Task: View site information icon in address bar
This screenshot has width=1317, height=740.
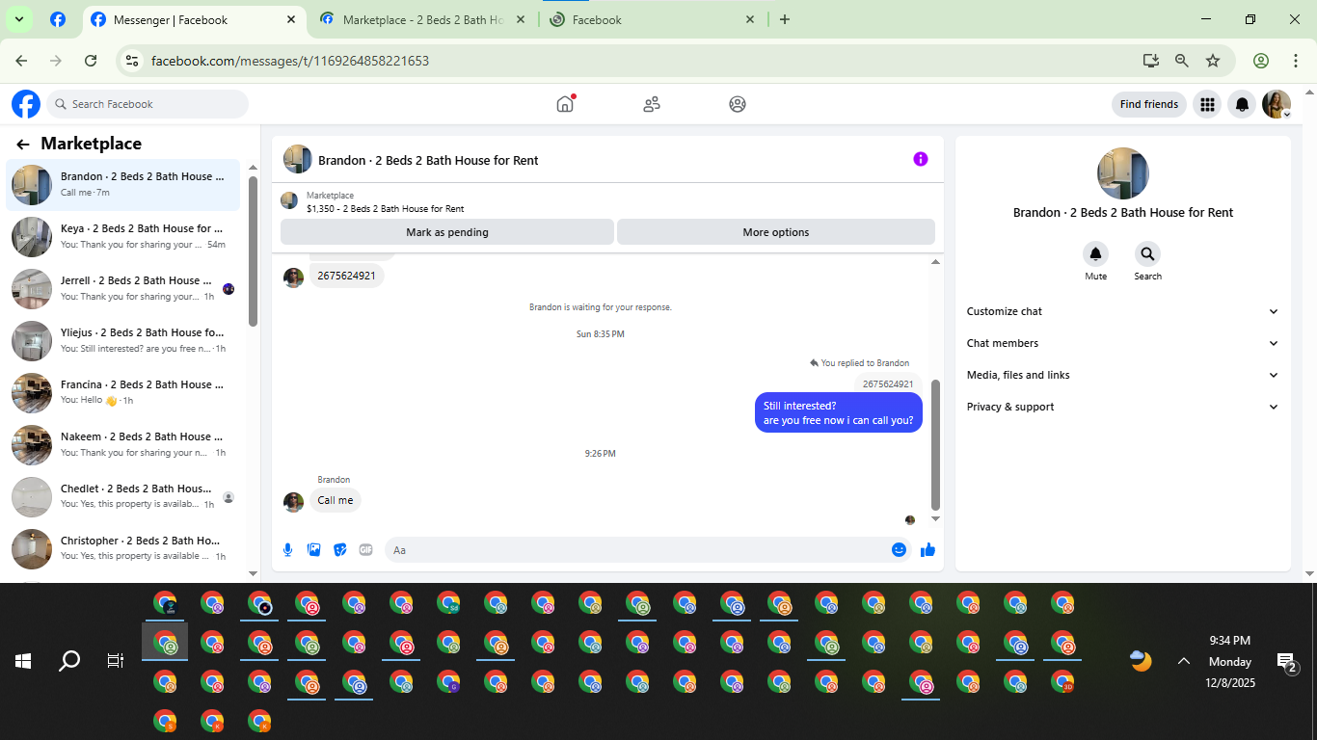Action: (x=133, y=61)
